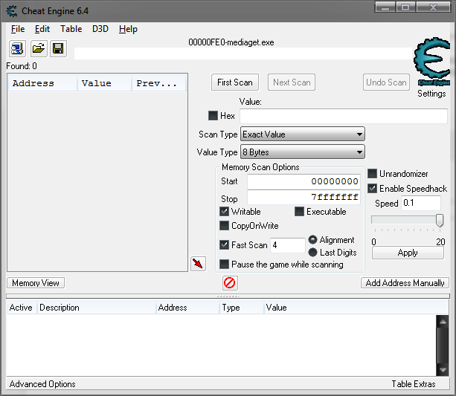Click the panel splitter handle above address table
The image size is (456, 396).
(228, 296)
